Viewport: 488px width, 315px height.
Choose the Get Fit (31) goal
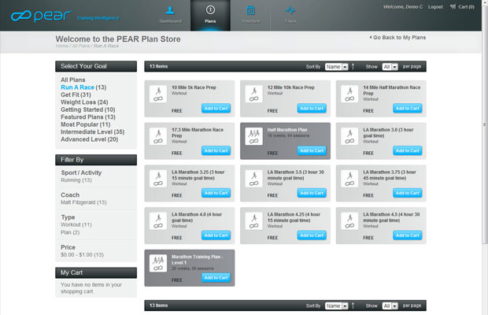76,94
